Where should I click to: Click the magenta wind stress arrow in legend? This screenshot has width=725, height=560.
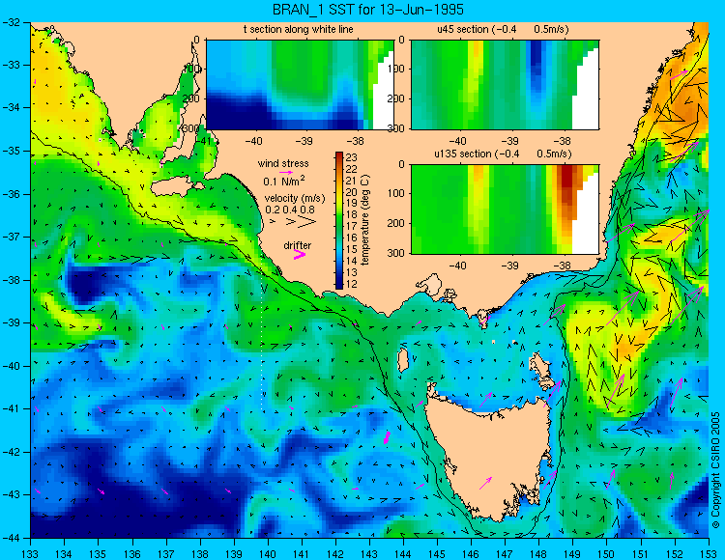(x=286, y=172)
